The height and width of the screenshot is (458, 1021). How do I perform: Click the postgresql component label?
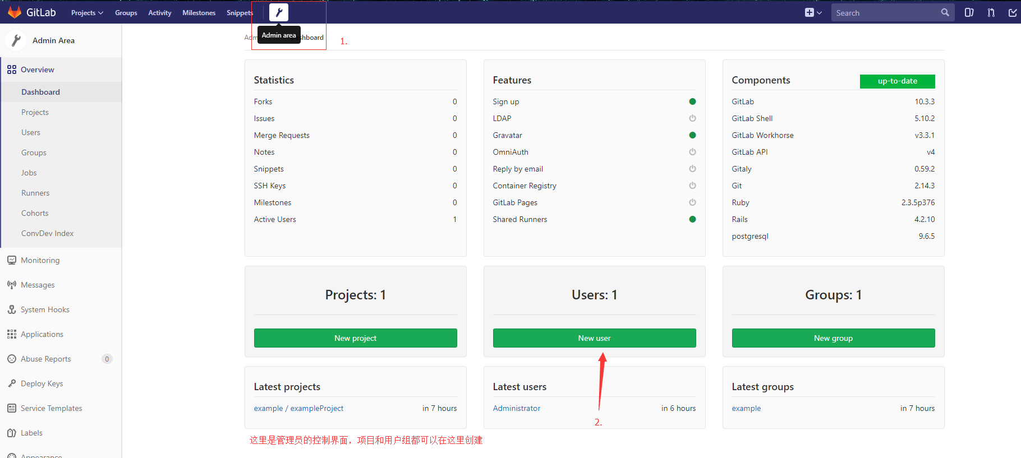[750, 236]
